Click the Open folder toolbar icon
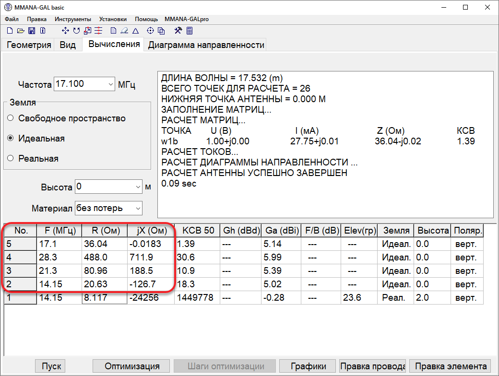 pos(21,31)
